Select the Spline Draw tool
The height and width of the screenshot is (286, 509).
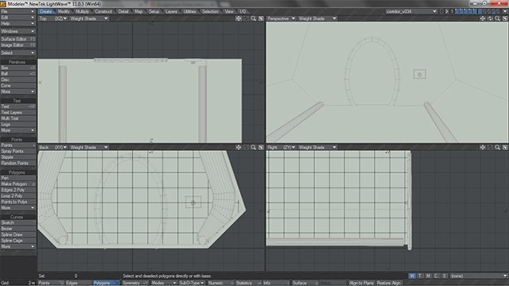17,234
